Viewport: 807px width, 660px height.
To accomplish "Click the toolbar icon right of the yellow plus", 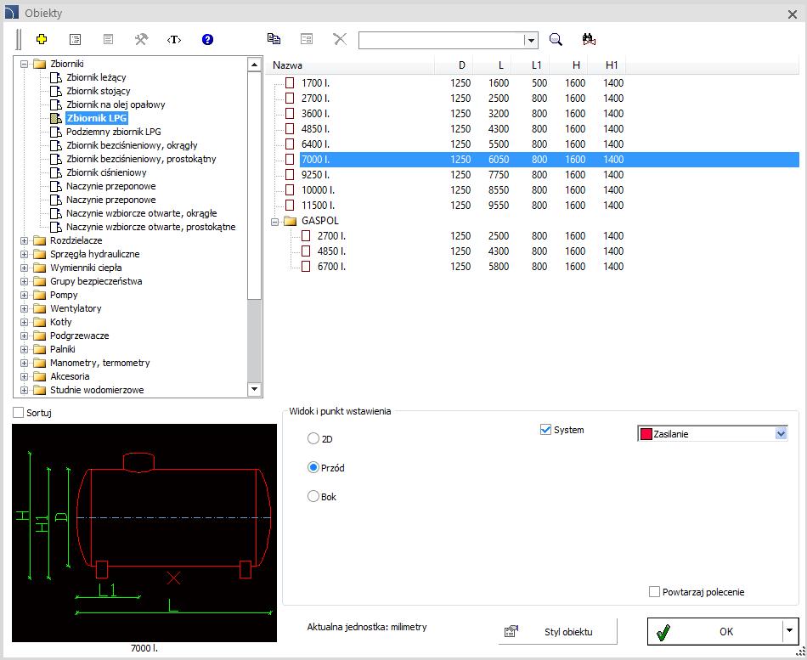I will tap(75, 39).
